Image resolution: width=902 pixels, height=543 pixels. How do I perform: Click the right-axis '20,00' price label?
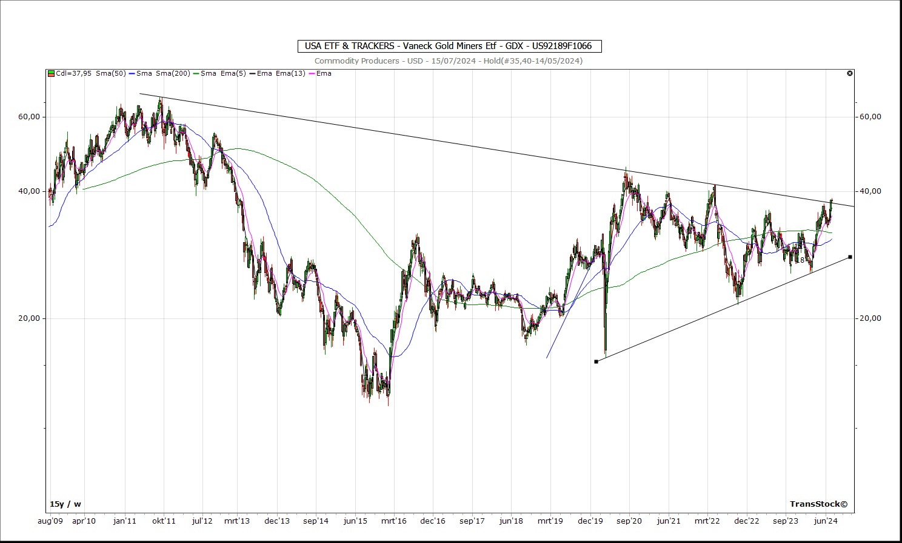(870, 318)
